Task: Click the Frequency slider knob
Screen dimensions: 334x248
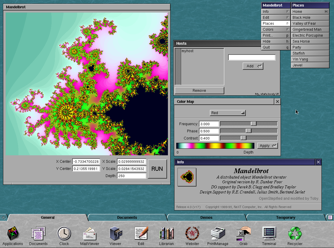Action: coord(253,124)
